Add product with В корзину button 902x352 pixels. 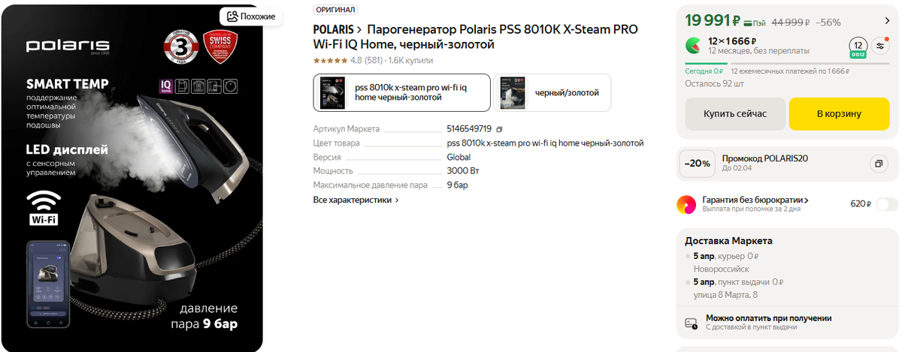click(840, 114)
